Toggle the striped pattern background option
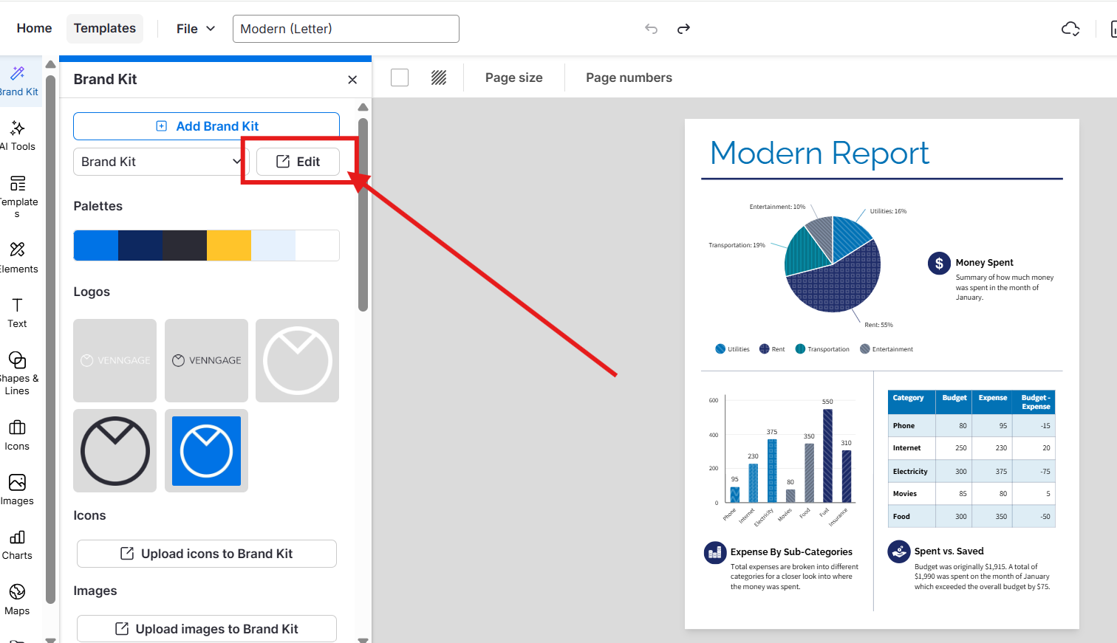The height and width of the screenshot is (643, 1117). pos(439,78)
